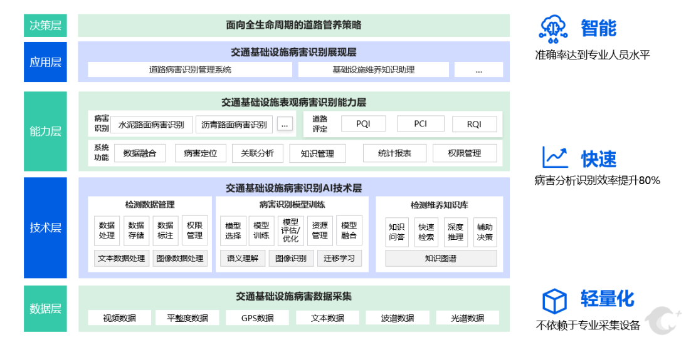Click the 关联分析 function box
Image resolution: width=691 pixels, height=340 pixels.
[257, 153]
